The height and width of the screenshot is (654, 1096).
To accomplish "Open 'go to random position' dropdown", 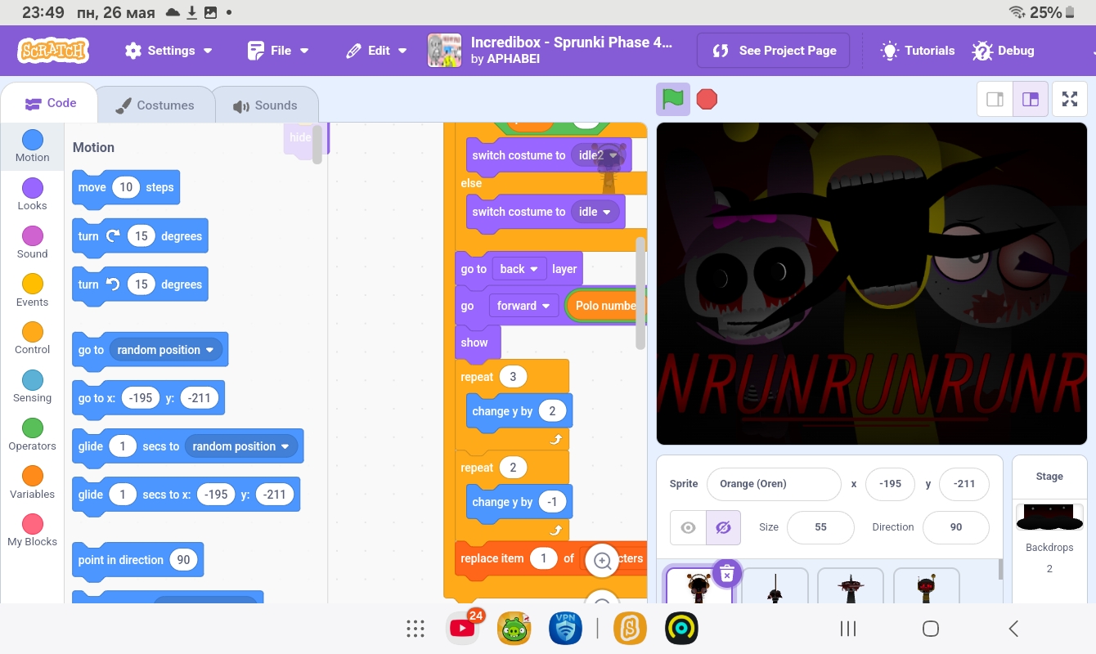I will tap(166, 350).
